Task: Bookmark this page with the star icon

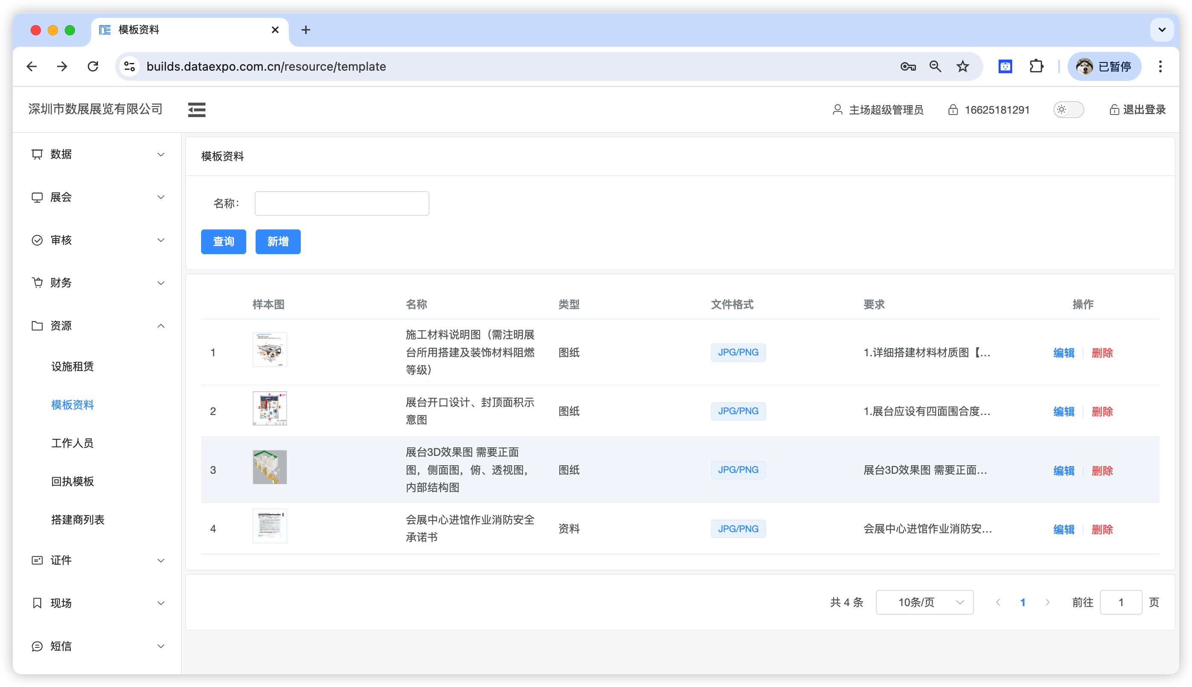Action: (962, 66)
